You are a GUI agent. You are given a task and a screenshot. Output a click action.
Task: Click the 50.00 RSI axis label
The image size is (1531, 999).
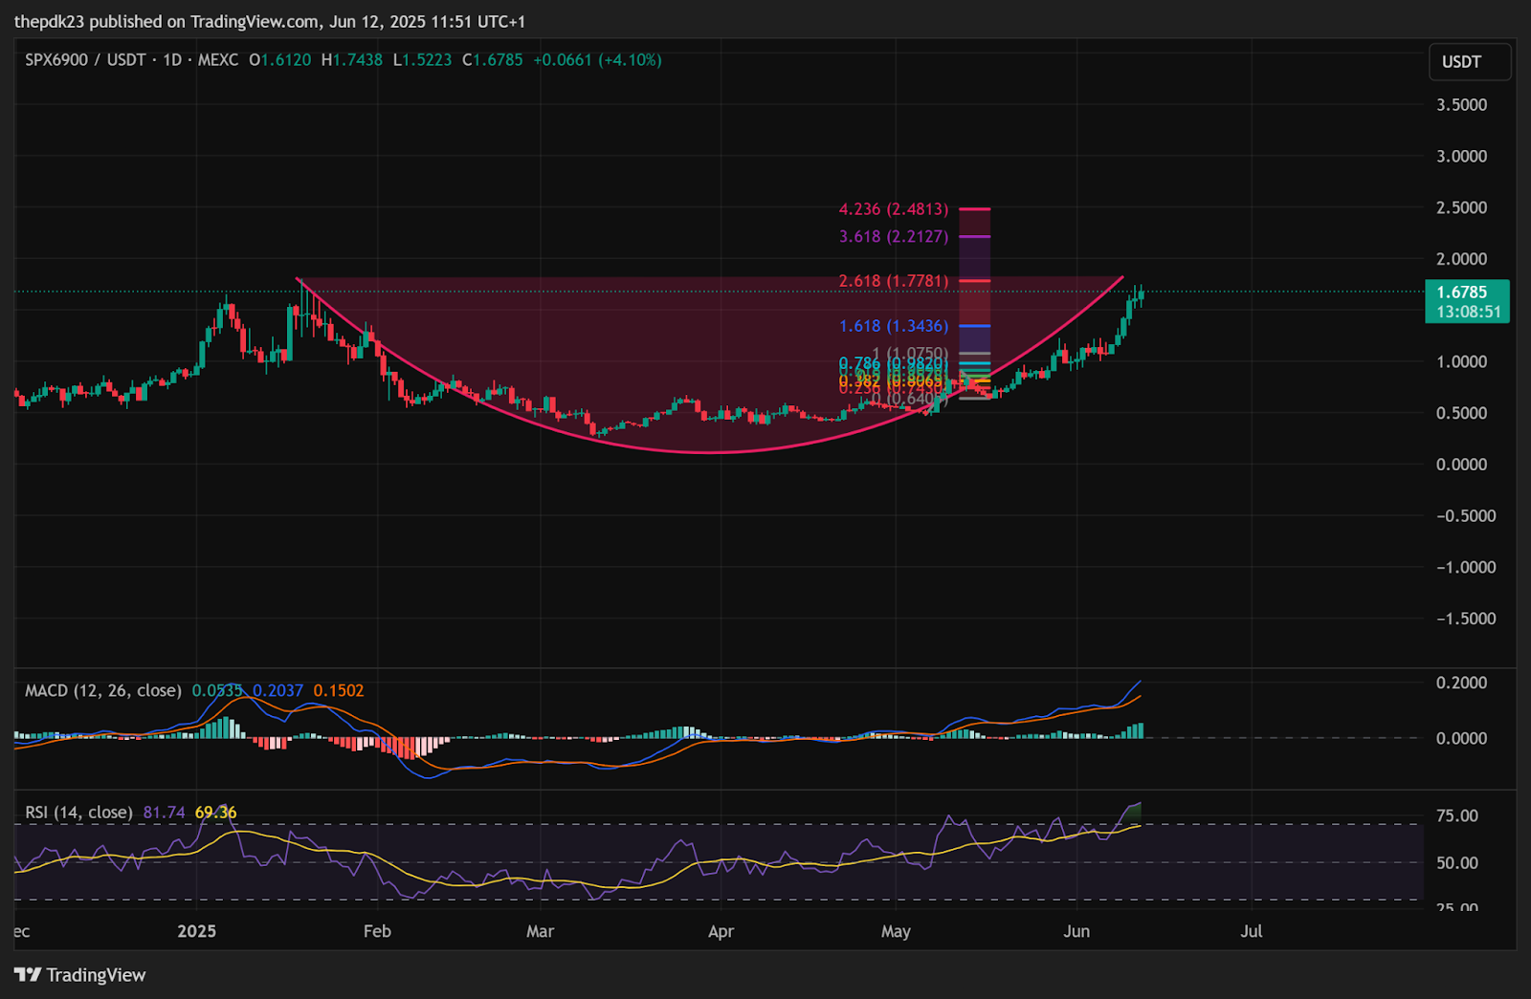point(1456,862)
